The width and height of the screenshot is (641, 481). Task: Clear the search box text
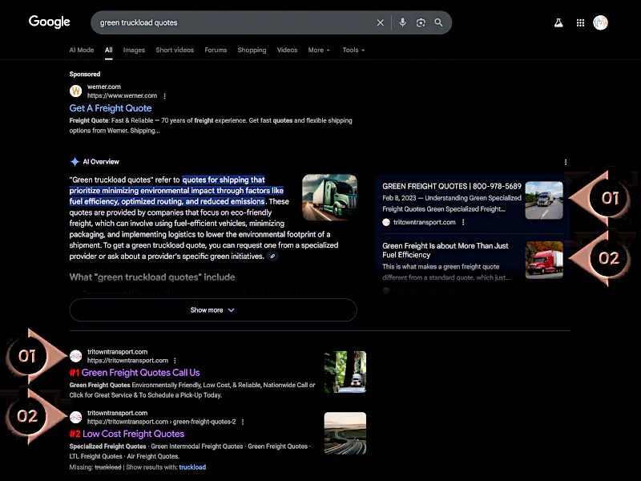pos(381,22)
